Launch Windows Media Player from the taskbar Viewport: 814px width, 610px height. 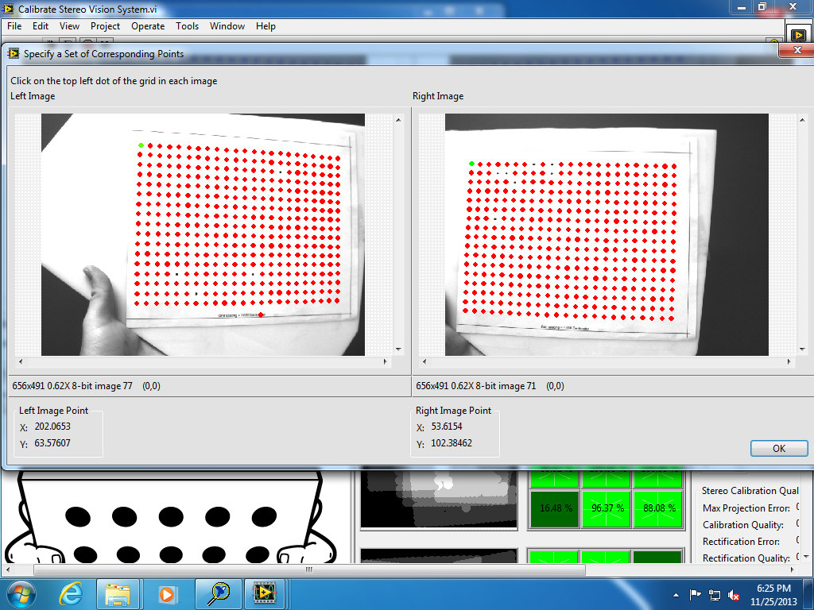pyautogui.click(x=167, y=593)
